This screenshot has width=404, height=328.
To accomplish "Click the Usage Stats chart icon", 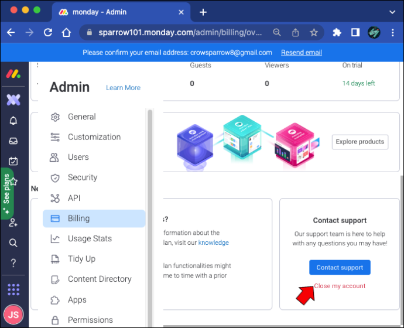I will tap(55, 238).
